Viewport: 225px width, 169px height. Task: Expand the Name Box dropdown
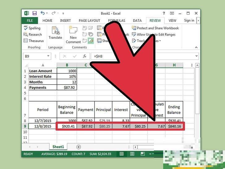point(49,56)
